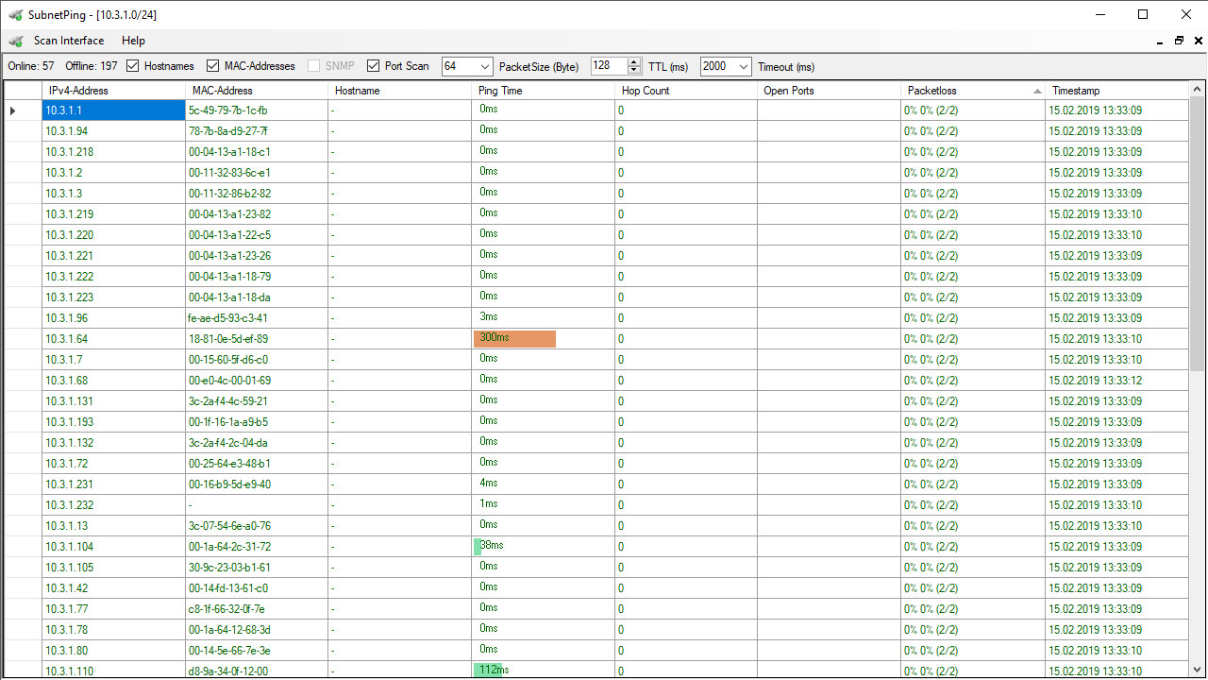Select the MAC address cell 18-81-0e-5d-ef-89

(228, 339)
